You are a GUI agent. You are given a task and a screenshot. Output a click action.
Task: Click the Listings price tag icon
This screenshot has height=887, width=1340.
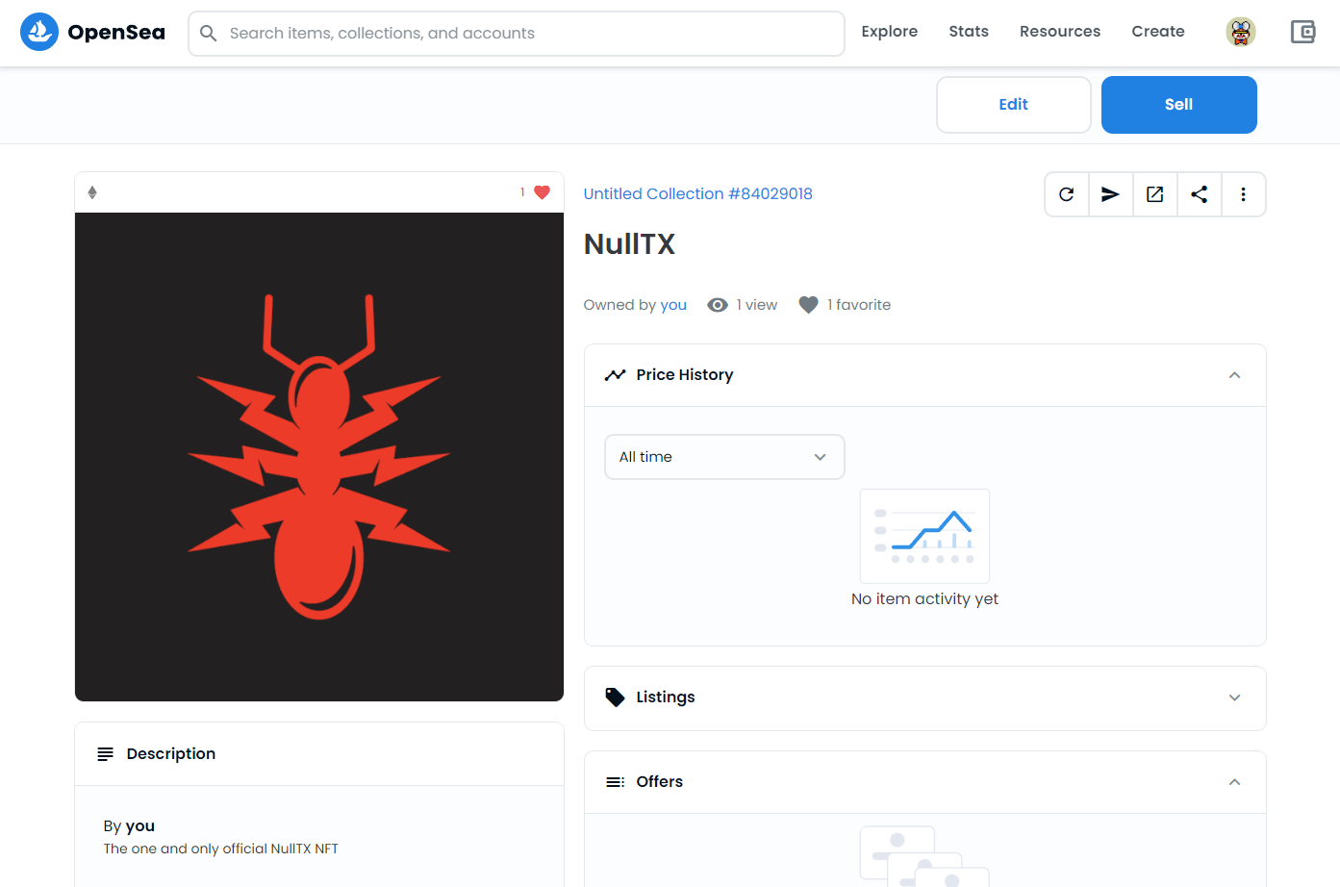[x=616, y=697]
